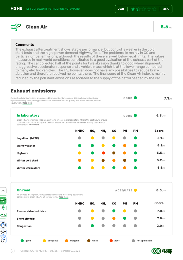The width and height of the screenshot is (183, 260).
Task: Click the 'In laboratory' heading
Action: [x=28, y=116]
